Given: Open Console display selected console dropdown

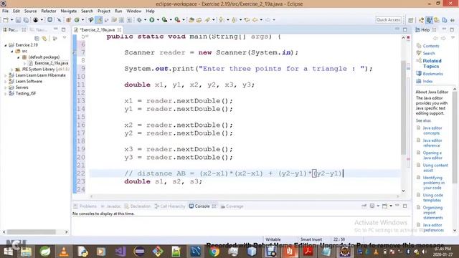Looking at the screenshot, I should pyautogui.click(x=378, y=206).
